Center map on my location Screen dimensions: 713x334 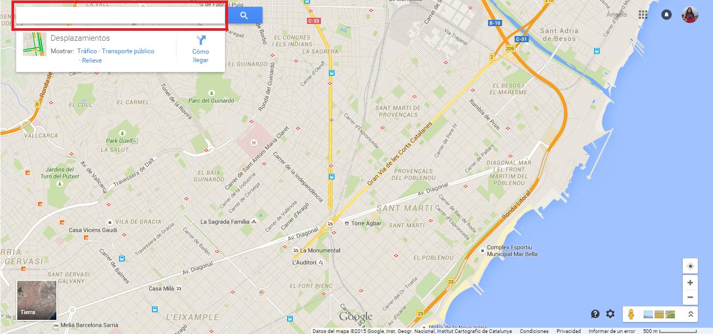pos(690,266)
